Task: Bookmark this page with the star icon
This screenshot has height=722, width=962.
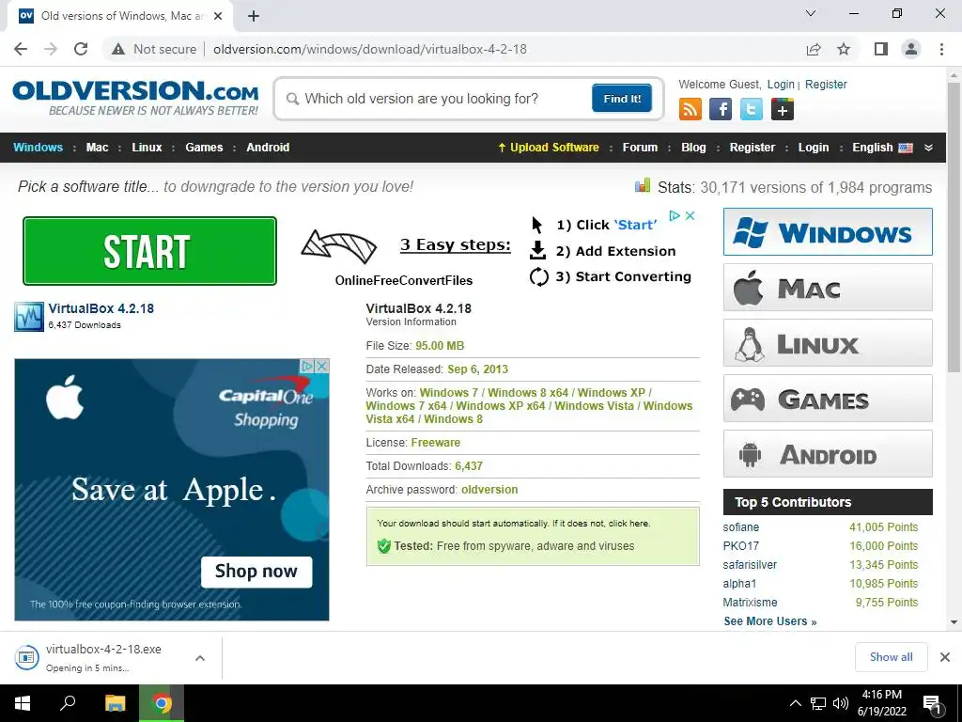Action: pos(844,49)
